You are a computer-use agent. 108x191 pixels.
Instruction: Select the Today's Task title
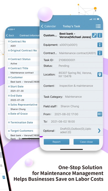pyautogui.click(x=71, y=26)
